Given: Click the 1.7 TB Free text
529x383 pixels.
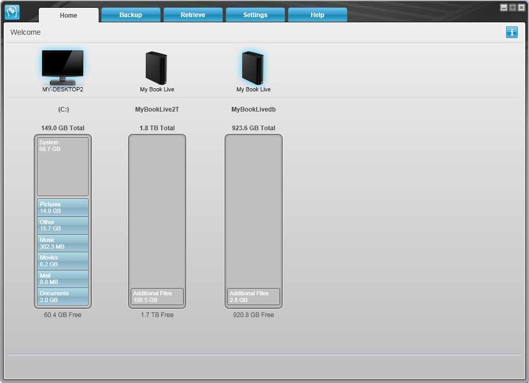Looking at the screenshot, I should (x=157, y=315).
